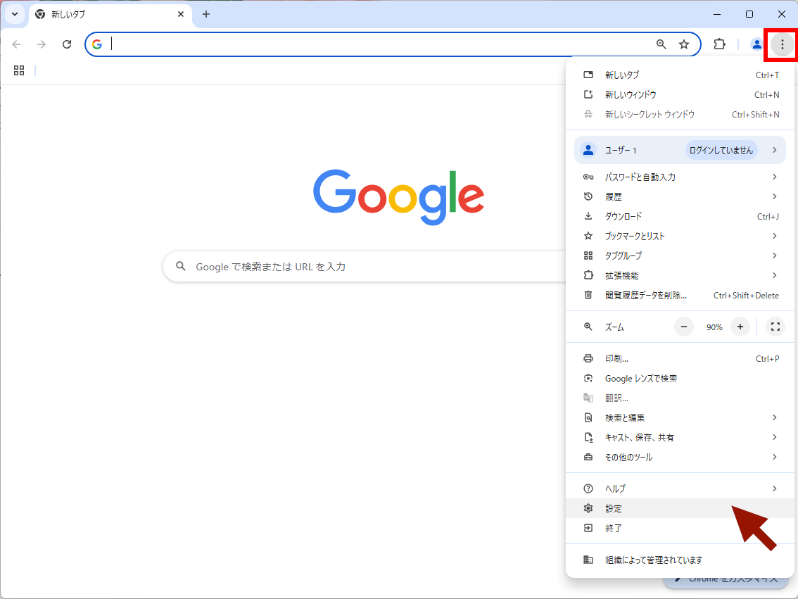
Task: Open the extensions puzzle icon in toolbar
Action: click(x=720, y=44)
